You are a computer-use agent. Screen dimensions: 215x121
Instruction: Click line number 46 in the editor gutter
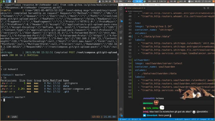tap(130, 36)
